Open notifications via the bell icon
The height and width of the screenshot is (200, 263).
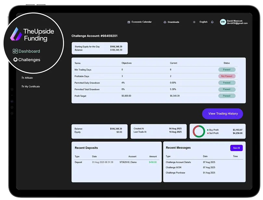pyautogui.click(x=212, y=22)
